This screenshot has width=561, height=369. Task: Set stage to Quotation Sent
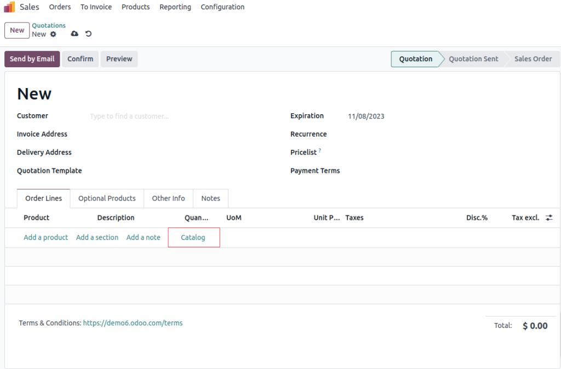click(x=472, y=58)
